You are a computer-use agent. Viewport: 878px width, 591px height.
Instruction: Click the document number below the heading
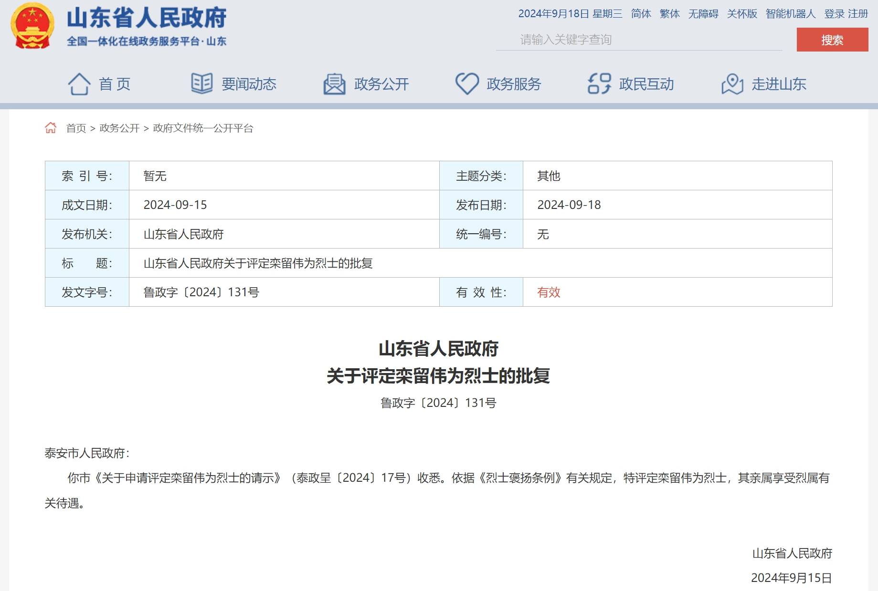[x=438, y=403]
